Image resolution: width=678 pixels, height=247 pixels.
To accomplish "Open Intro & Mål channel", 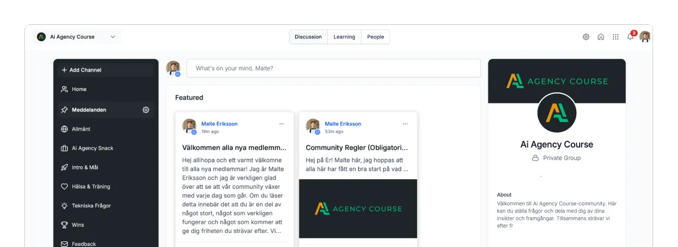I will click(105, 167).
